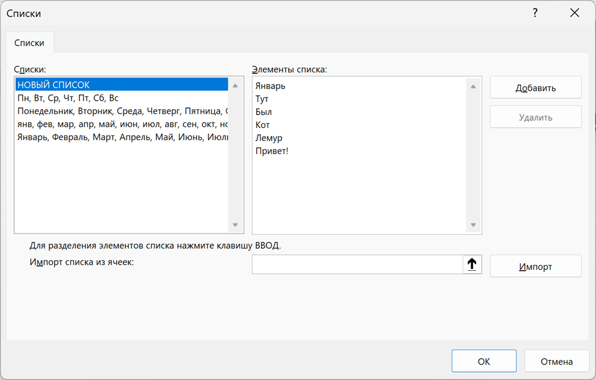Place cursor on the Привет! line
The width and height of the screenshot is (596, 380).
coord(271,151)
